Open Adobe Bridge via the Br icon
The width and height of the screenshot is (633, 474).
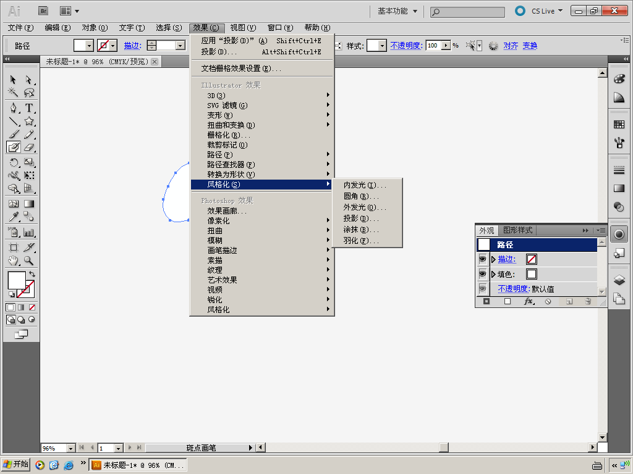pos(43,11)
